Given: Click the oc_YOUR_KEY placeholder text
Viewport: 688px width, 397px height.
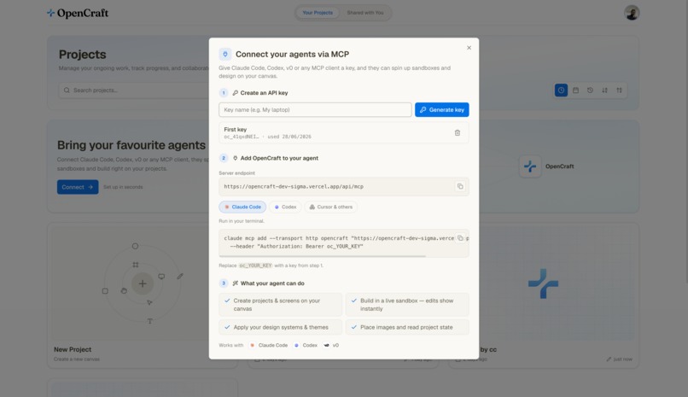Looking at the screenshot, I should [255, 266].
